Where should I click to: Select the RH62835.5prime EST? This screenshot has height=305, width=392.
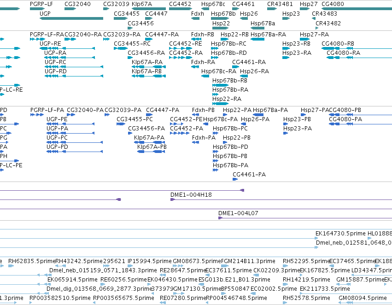(x=11, y=266)
